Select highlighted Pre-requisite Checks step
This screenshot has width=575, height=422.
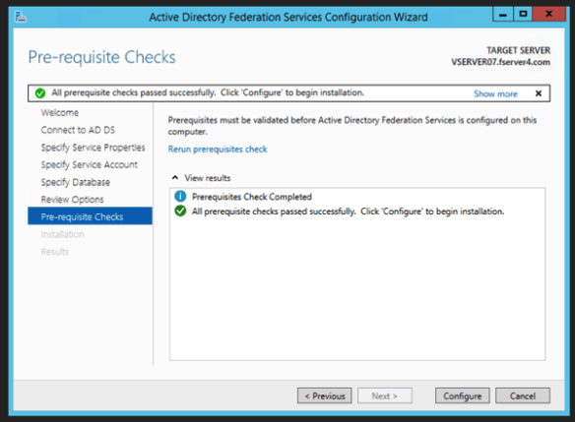coord(90,216)
